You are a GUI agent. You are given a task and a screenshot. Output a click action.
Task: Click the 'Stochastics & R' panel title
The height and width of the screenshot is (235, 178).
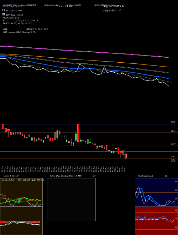click(146, 176)
